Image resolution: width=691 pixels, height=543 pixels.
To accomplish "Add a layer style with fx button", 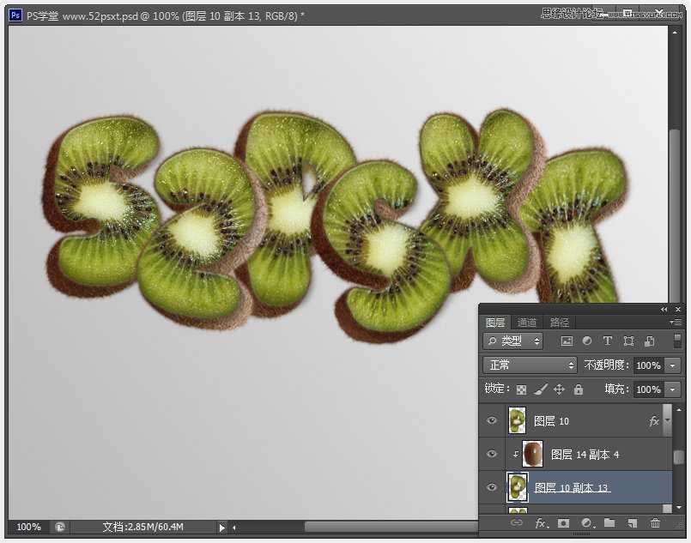I will [542, 522].
